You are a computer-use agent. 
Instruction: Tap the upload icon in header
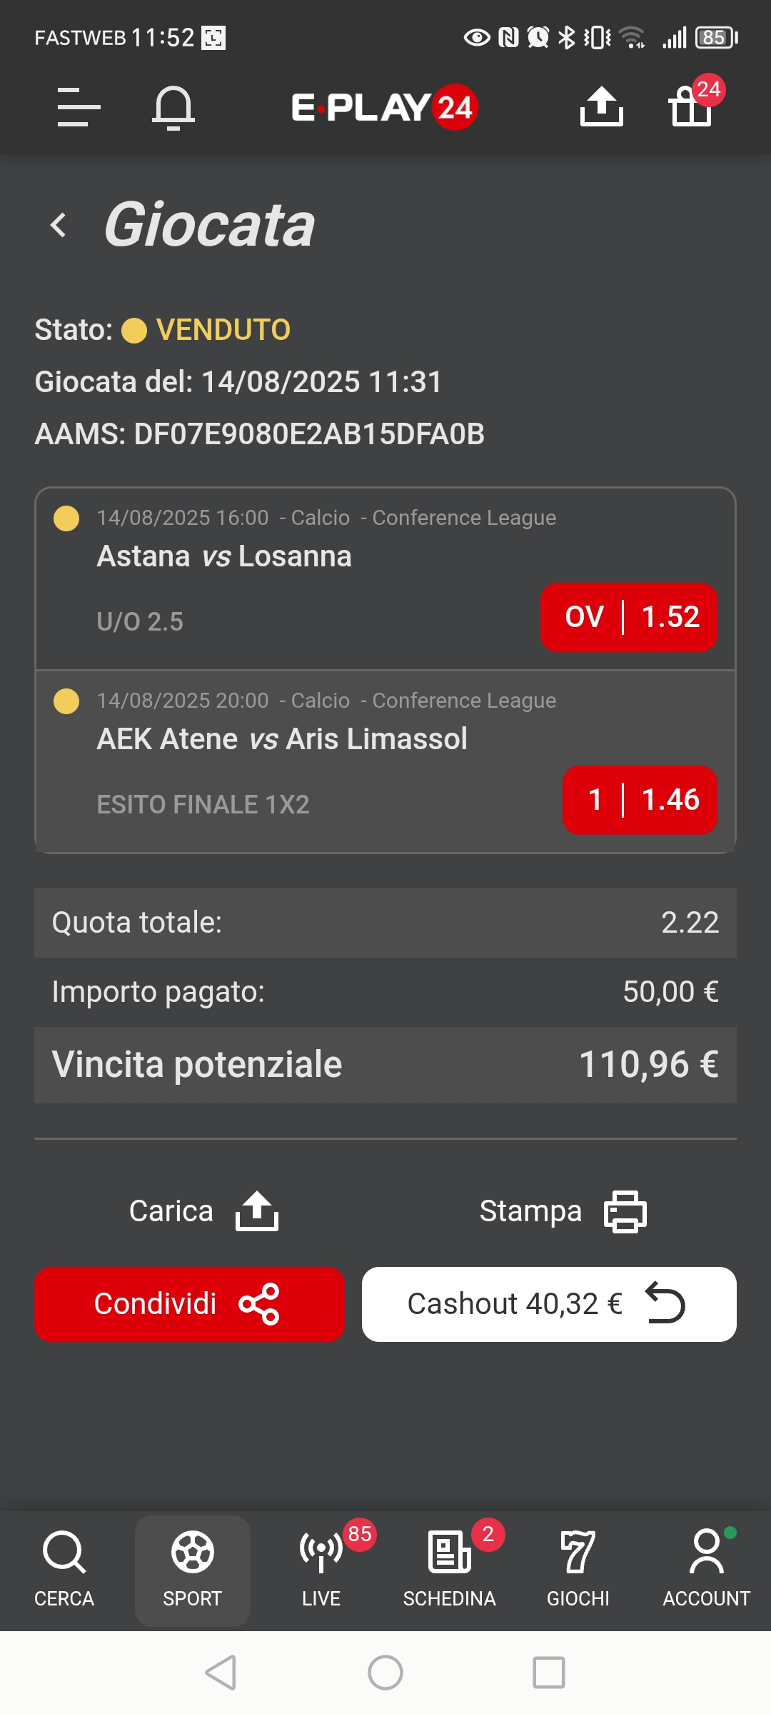point(601,106)
